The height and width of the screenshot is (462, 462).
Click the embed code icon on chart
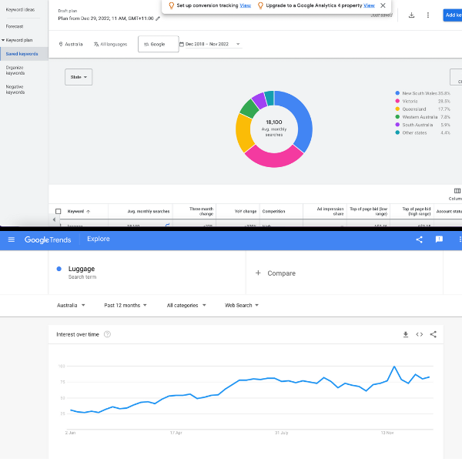420,334
